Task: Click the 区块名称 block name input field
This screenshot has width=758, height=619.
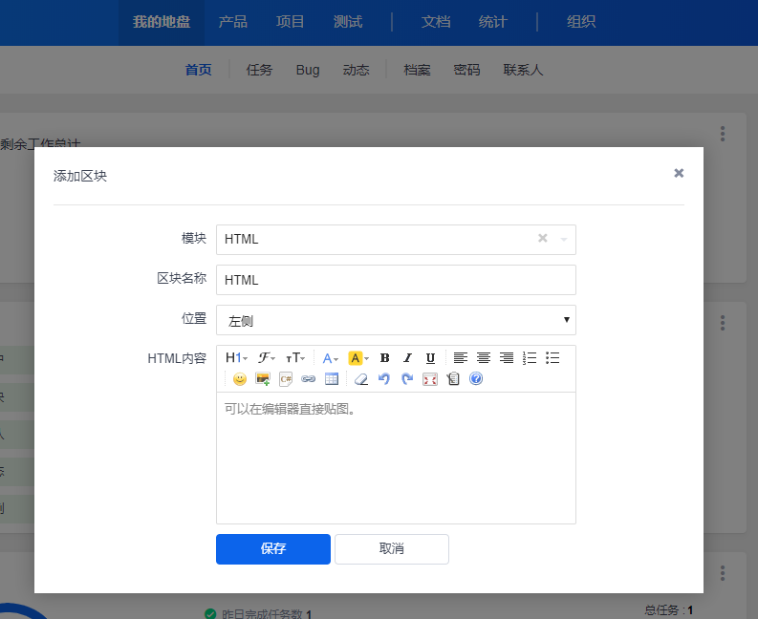Action: pyautogui.click(x=396, y=280)
